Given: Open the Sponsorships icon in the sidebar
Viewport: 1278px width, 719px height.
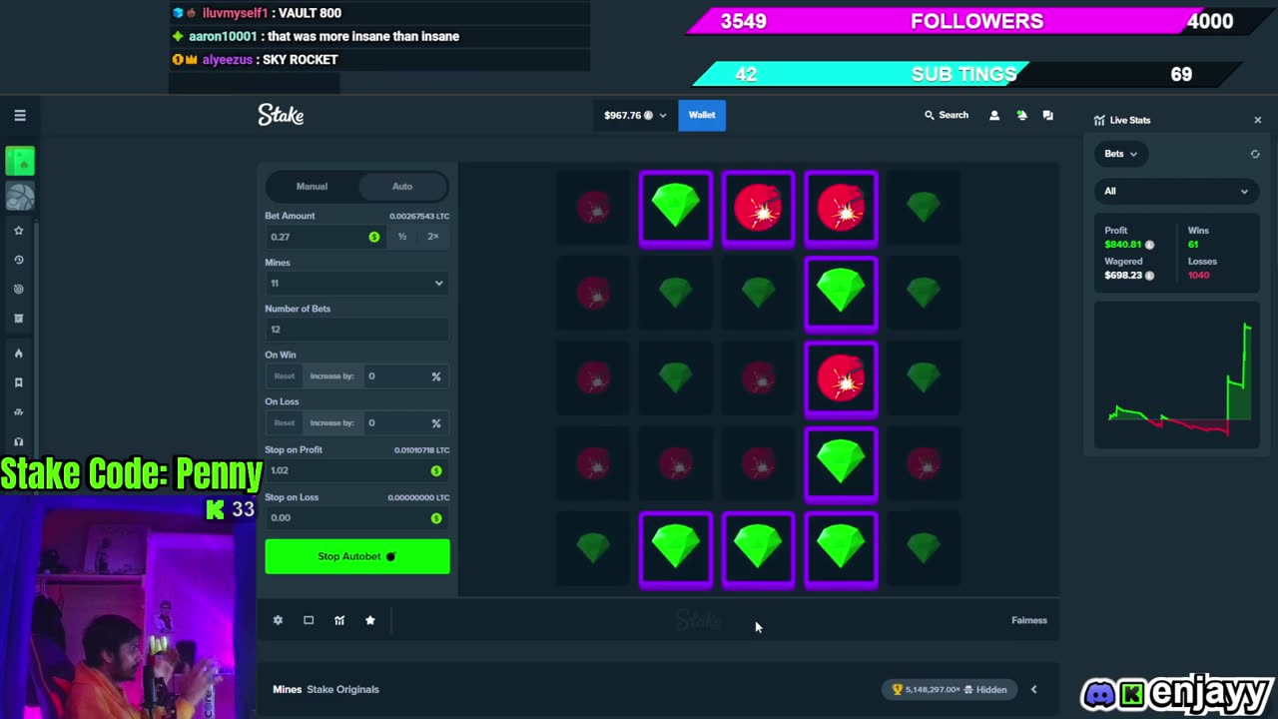Looking at the screenshot, I should coord(18,411).
